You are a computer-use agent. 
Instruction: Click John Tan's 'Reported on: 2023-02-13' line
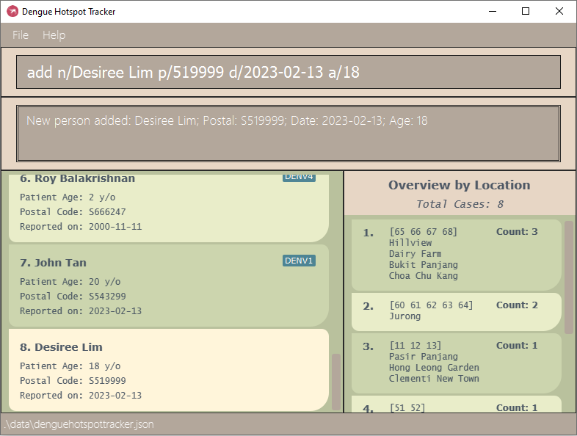click(81, 311)
